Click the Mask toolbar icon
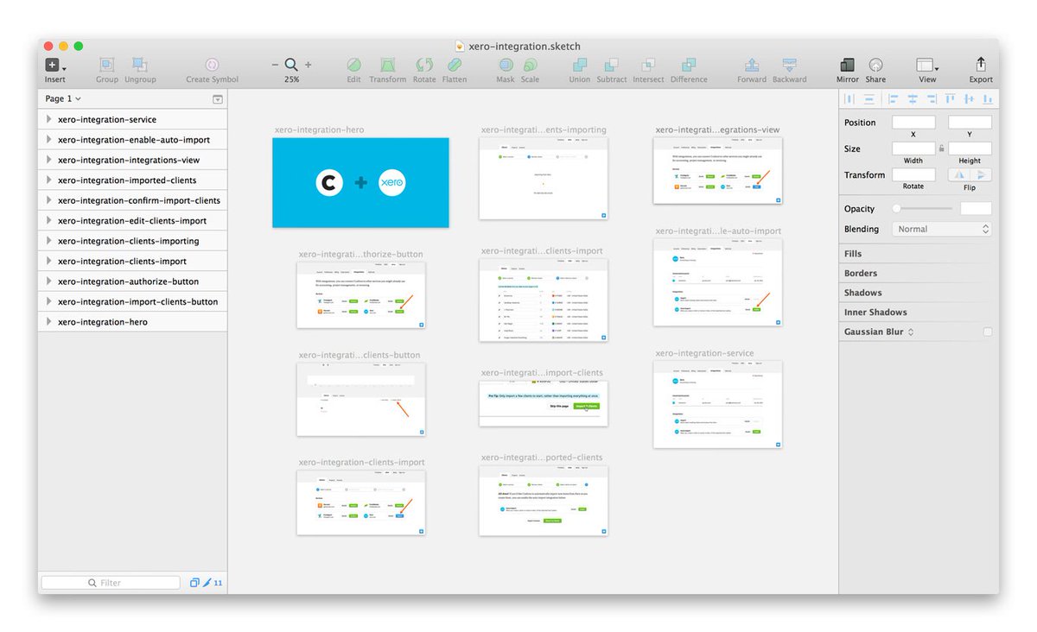Screen dimensions: 1037x632 point(506,65)
